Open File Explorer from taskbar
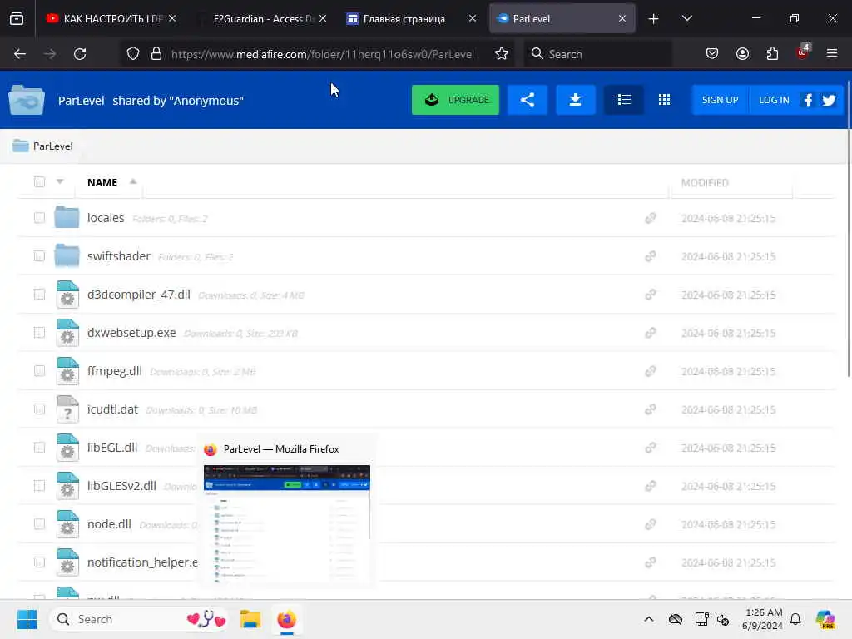Screen dimensions: 852x639 tap(250, 619)
